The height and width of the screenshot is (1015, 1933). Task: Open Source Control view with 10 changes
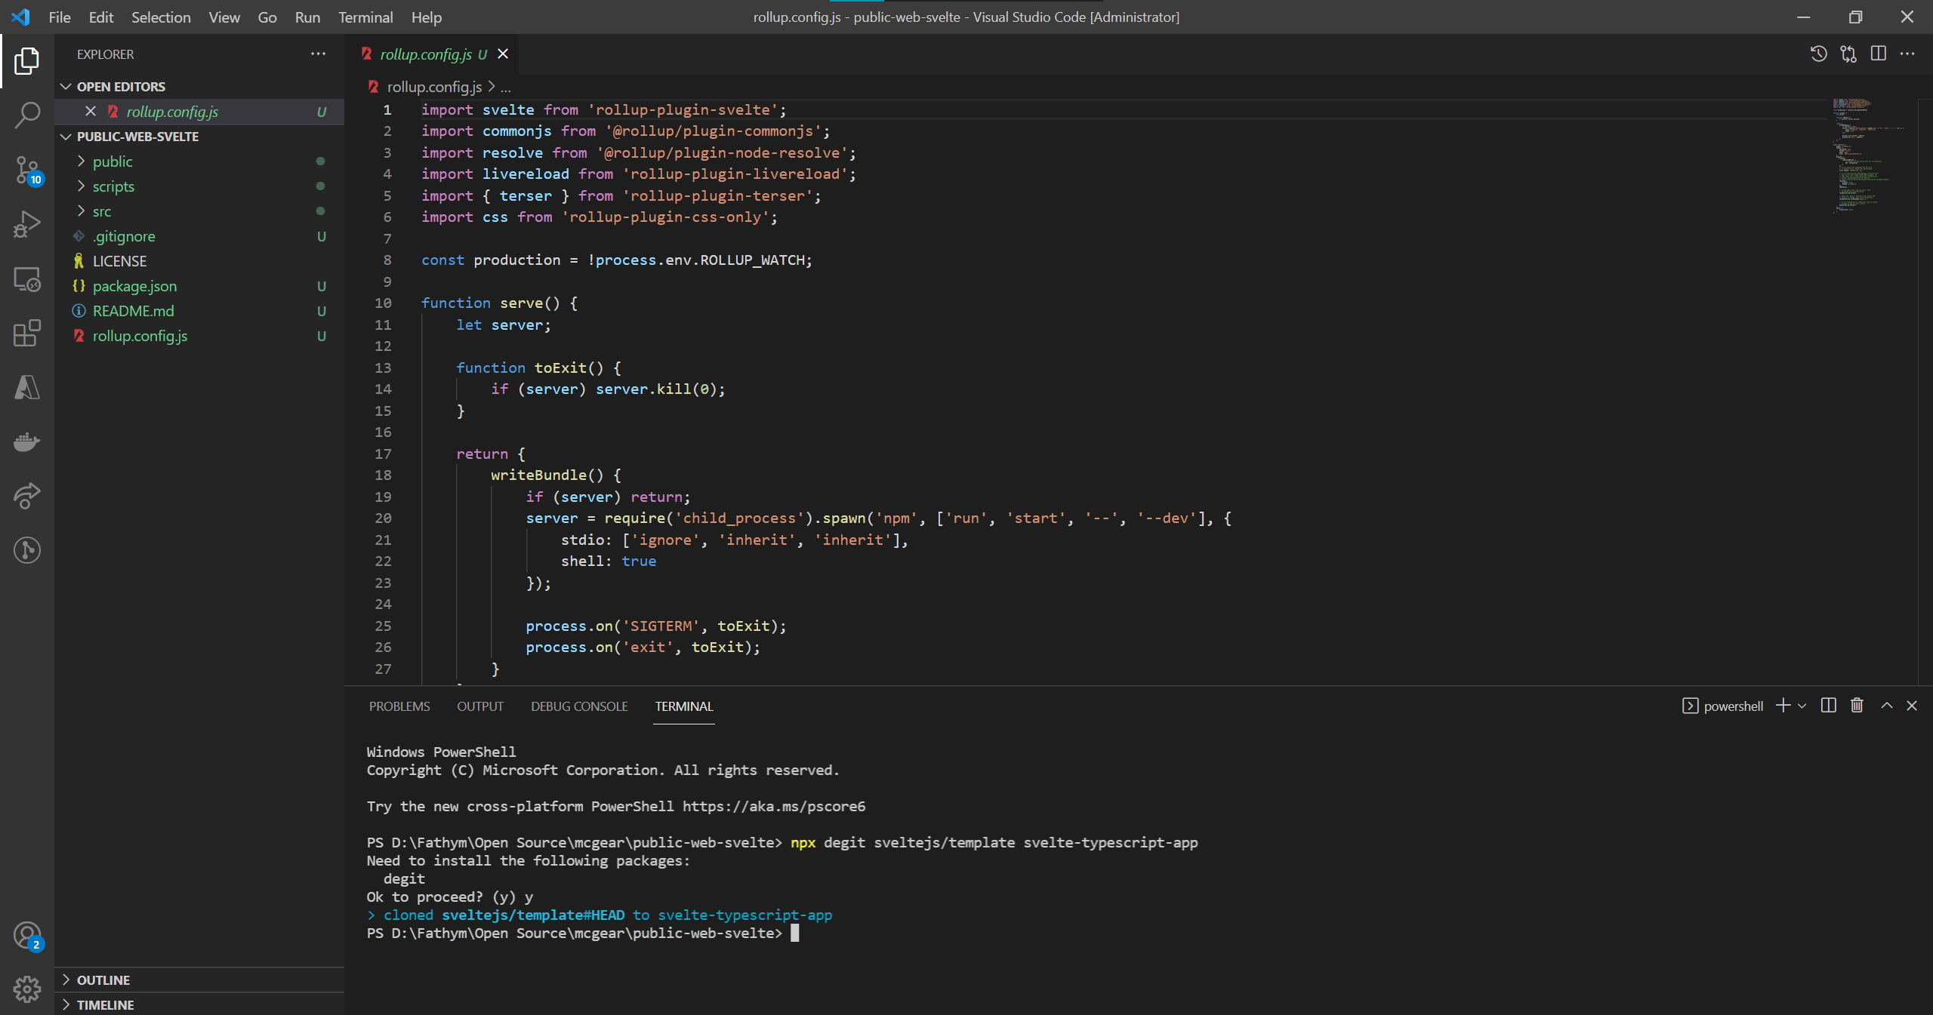pos(27,170)
